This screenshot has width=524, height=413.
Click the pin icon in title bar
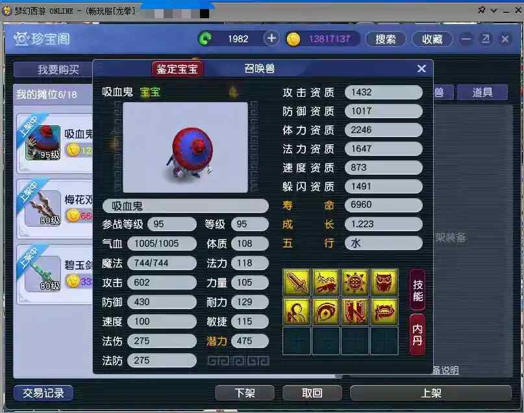(482, 10)
